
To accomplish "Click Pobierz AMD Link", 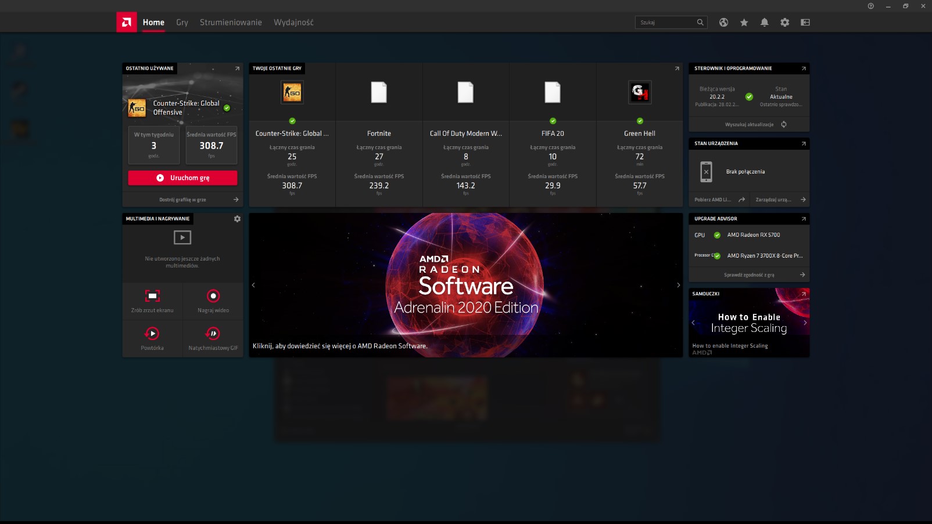I will (x=712, y=200).
